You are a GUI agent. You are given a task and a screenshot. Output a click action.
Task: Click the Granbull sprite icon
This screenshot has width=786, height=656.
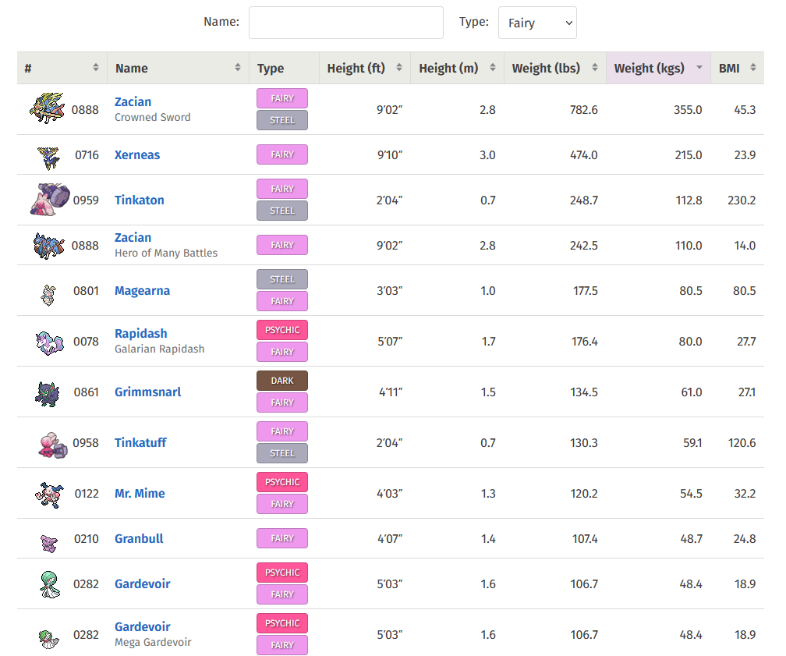[x=48, y=540]
